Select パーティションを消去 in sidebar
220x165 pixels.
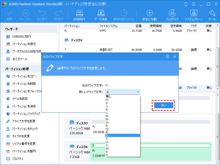[21, 106]
